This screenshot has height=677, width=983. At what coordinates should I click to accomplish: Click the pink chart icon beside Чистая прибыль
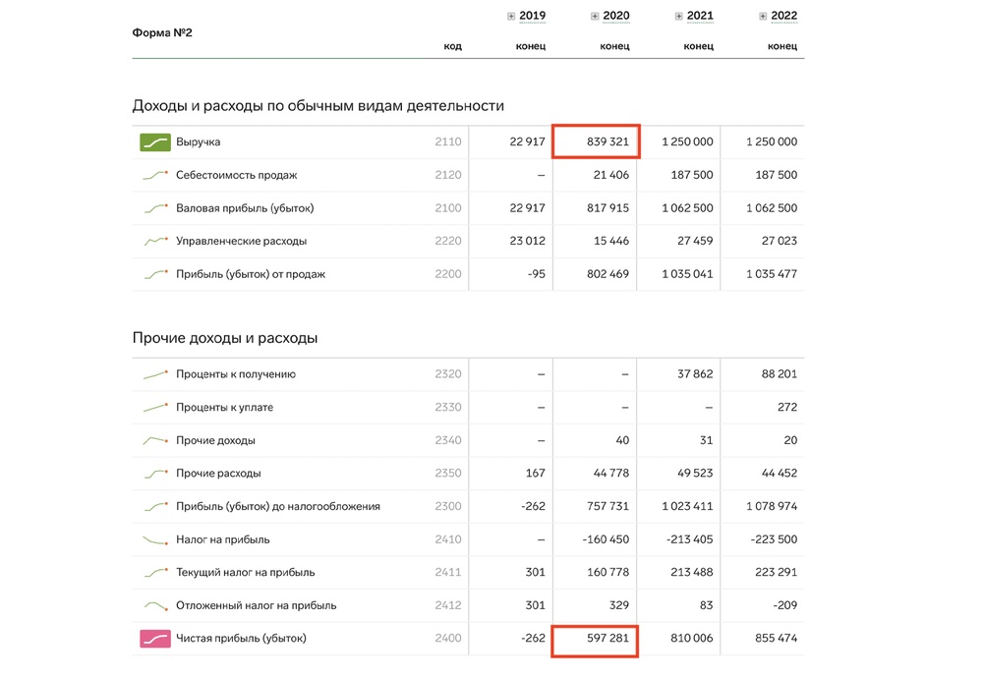click(x=155, y=639)
